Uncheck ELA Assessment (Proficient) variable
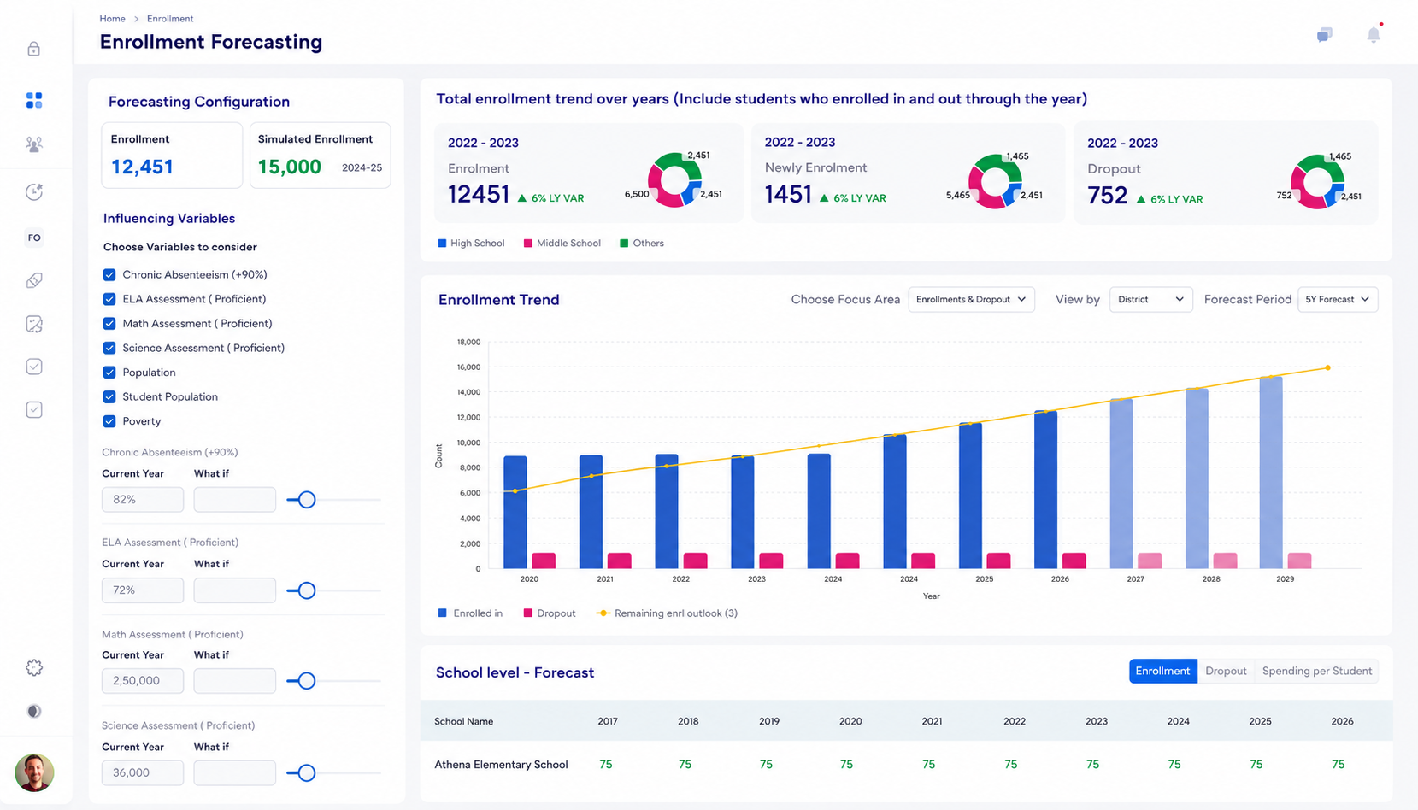The width and height of the screenshot is (1418, 810). (109, 299)
